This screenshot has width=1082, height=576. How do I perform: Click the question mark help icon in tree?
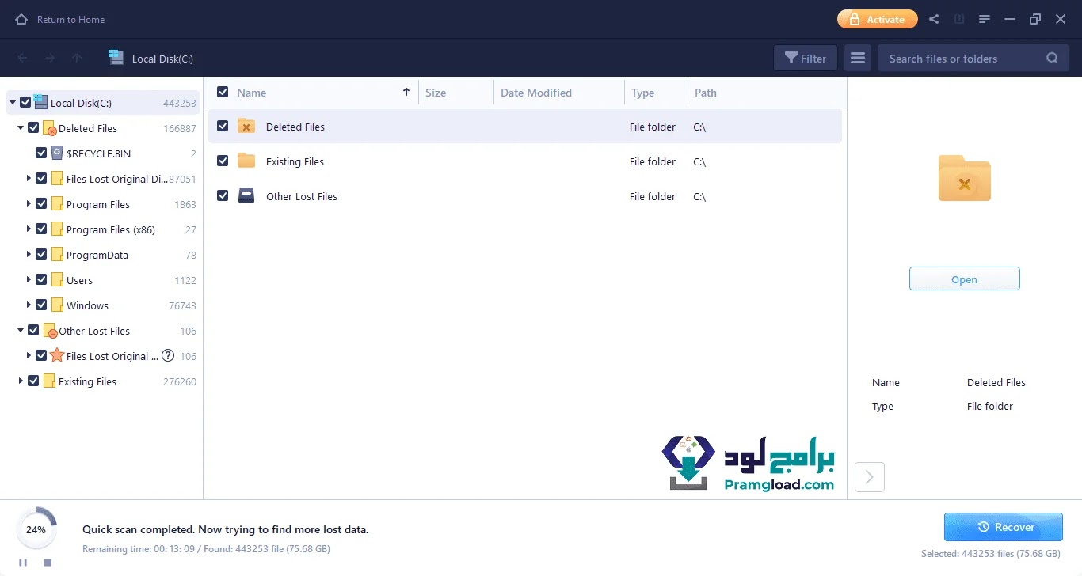pyautogui.click(x=168, y=356)
